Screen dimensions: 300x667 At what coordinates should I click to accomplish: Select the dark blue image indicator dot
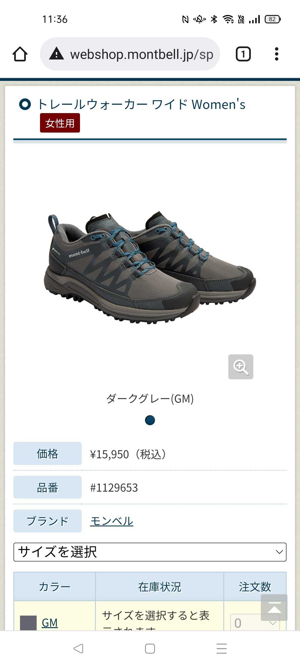[150, 420]
